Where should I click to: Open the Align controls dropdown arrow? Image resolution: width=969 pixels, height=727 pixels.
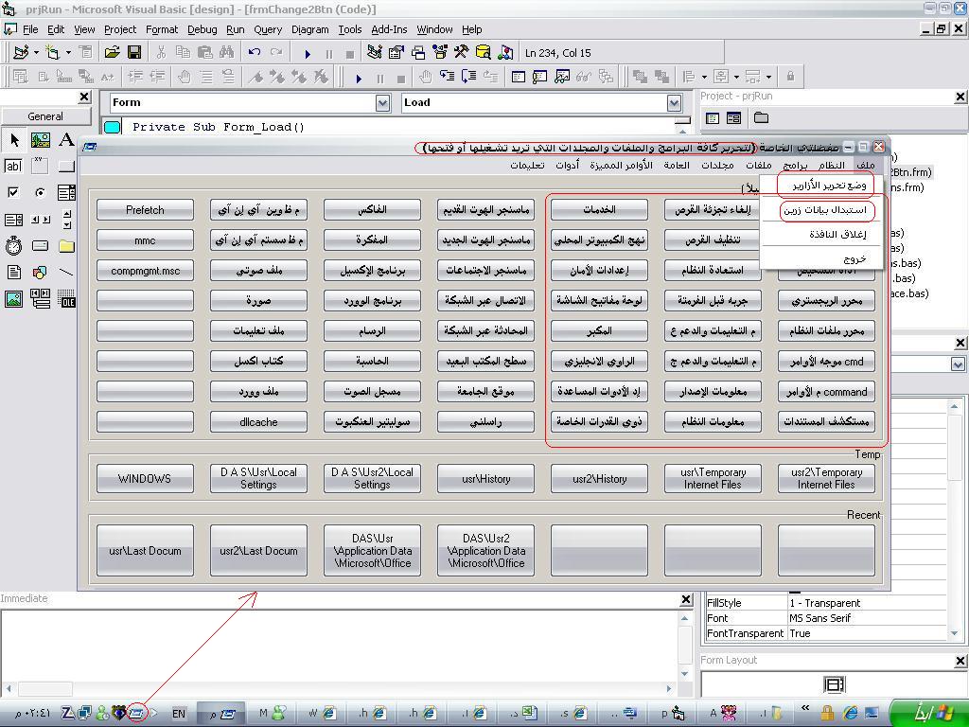coord(704,77)
